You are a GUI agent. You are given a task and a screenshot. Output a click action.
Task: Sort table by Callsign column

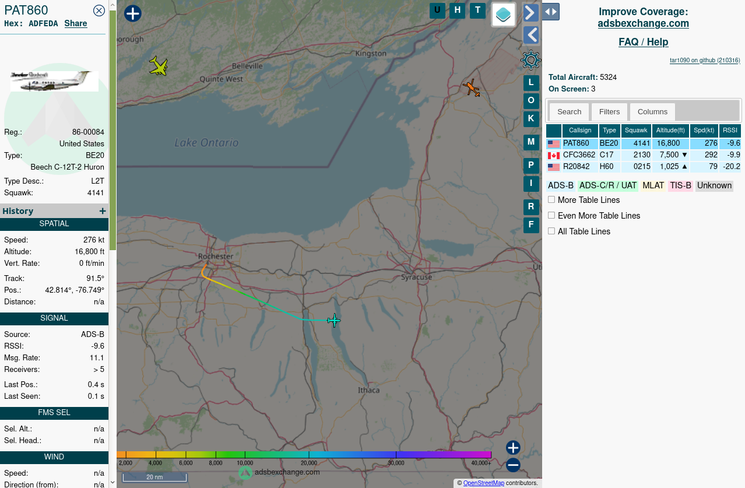[580, 131]
